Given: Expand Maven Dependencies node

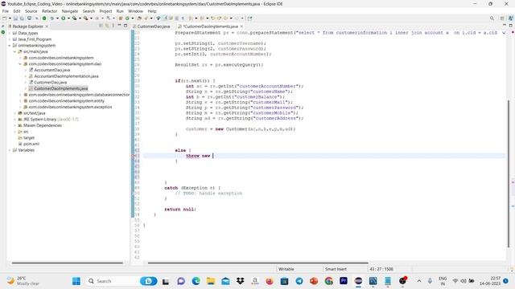Looking at the screenshot, I should 14,125.
